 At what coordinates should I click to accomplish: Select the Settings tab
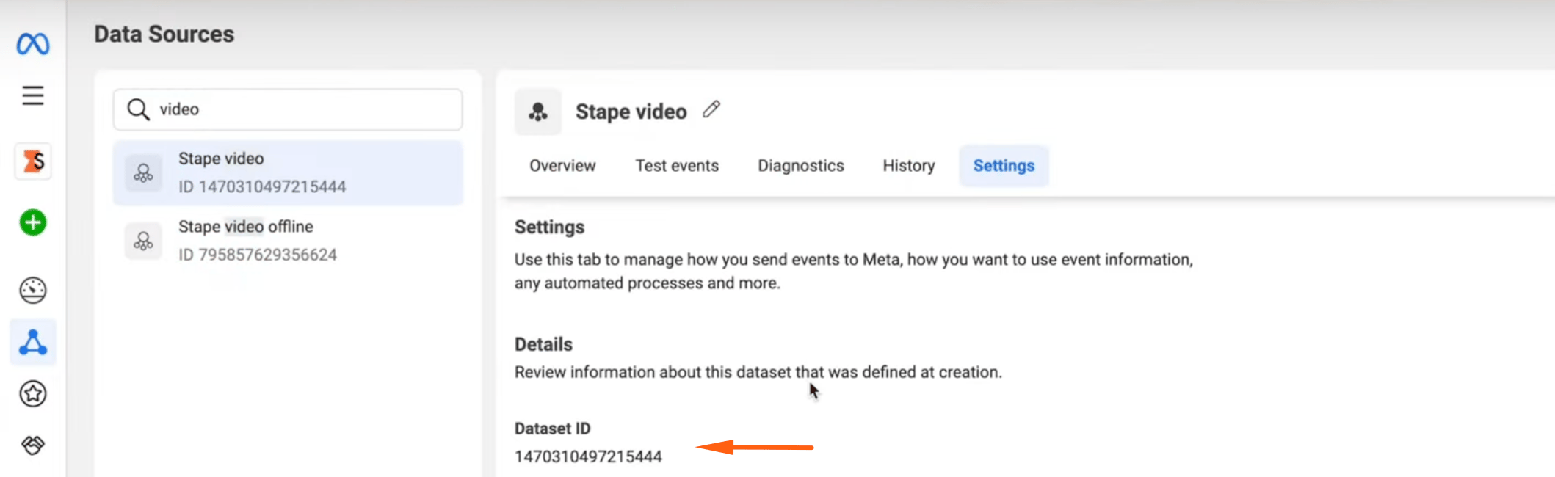click(1004, 166)
